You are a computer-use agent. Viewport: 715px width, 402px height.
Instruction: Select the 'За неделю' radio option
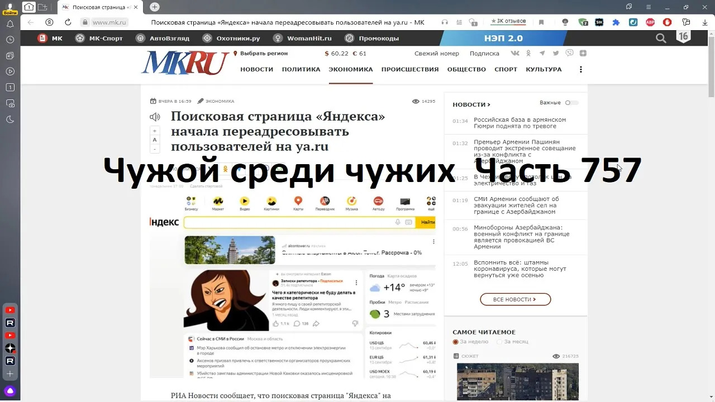click(456, 342)
